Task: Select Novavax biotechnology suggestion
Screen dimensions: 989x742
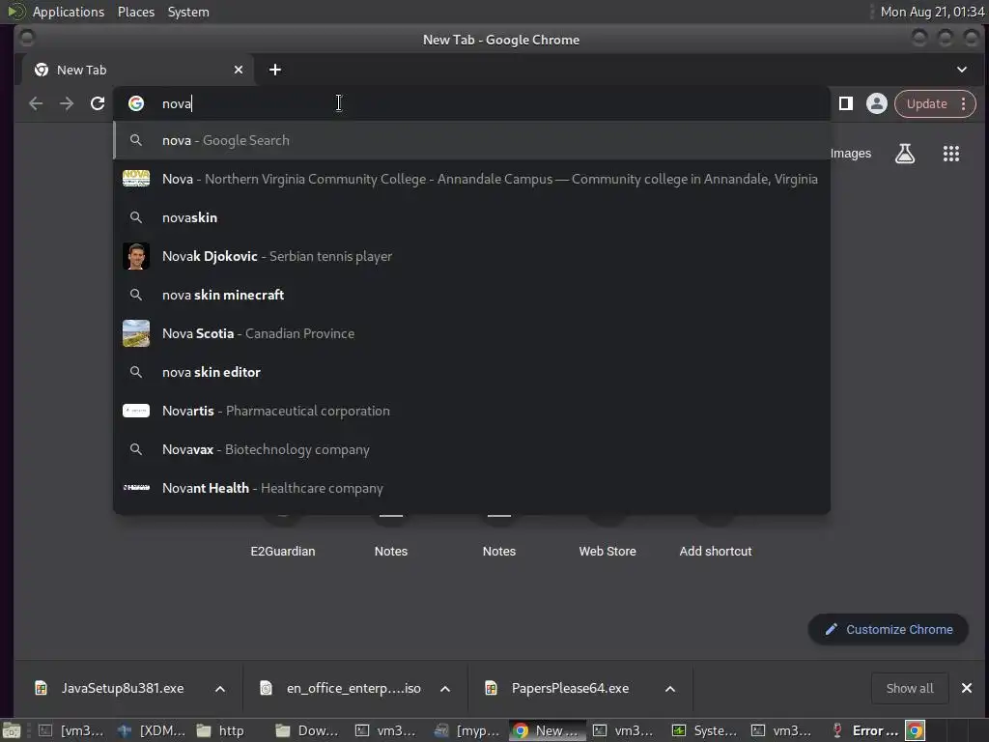Action: coord(471,449)
